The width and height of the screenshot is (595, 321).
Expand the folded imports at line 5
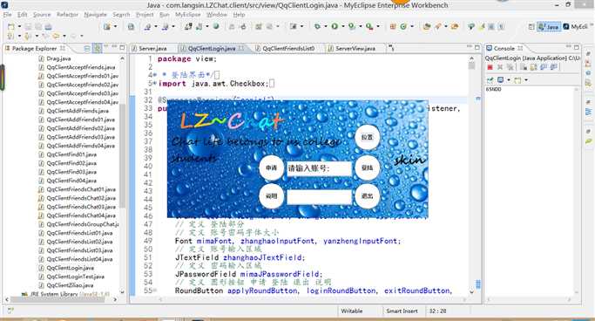(x=155, y=84)
